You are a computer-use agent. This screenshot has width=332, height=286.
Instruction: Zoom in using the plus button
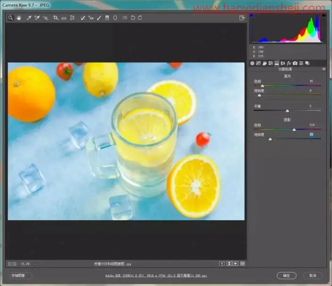(x=15, y=264)
